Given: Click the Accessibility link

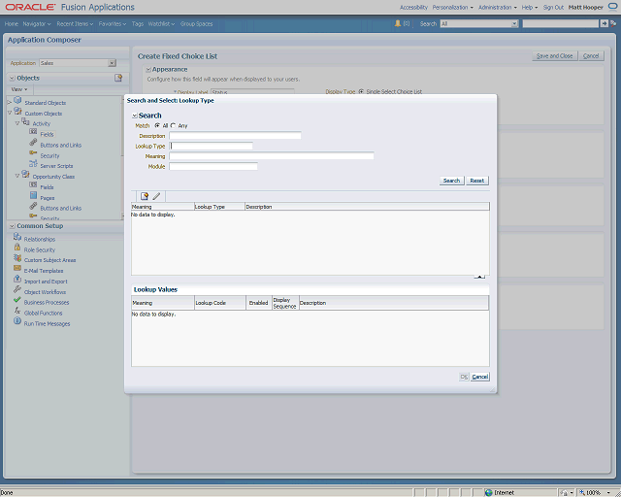Looking at the screenshot, I should pos(414,7).
